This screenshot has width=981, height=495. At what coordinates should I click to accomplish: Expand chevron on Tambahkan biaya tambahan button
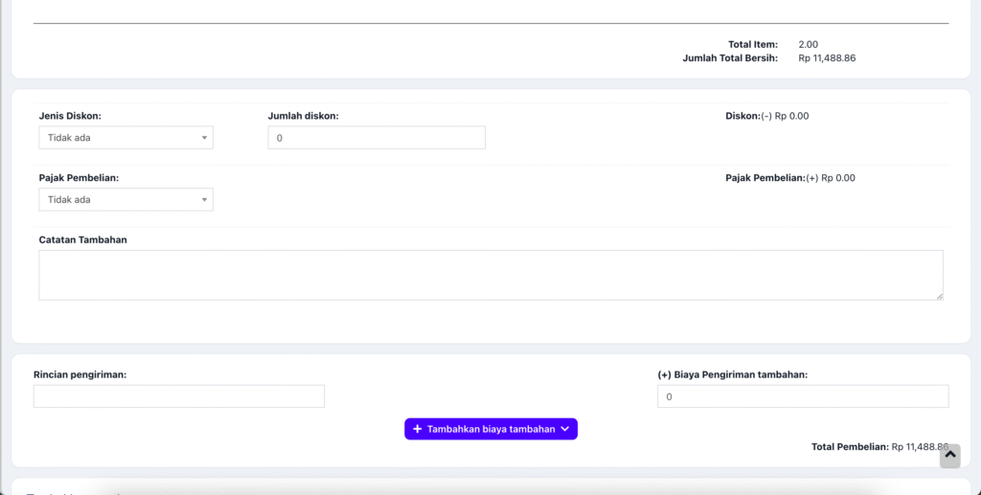[x=565, y=429]
